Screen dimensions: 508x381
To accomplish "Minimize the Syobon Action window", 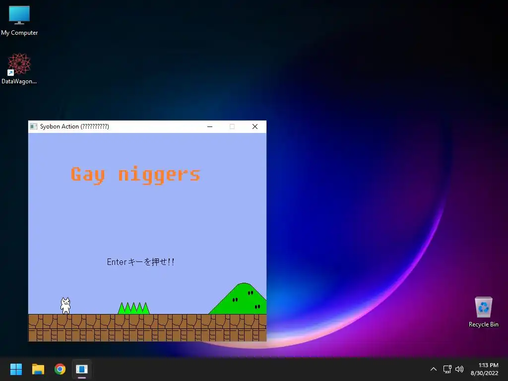I will tap(210, 127).
